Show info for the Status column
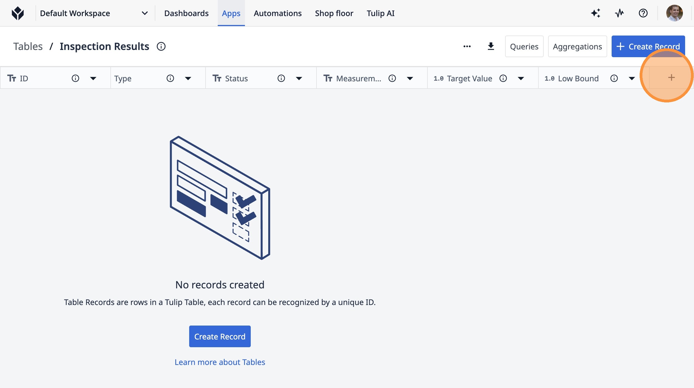Image resolution: width=694 pixels, height=388 pixels. point(281,79)
